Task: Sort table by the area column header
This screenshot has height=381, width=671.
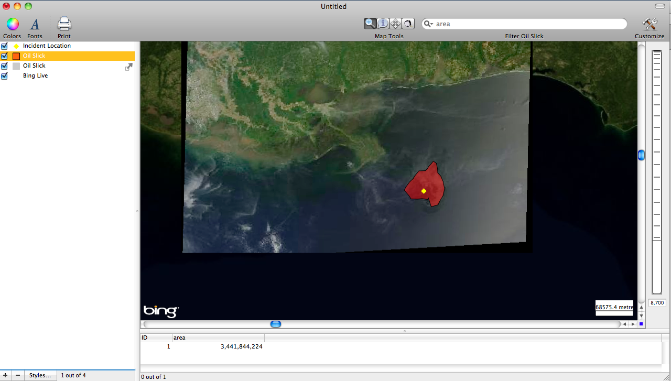Action: [x=218, y=338]
